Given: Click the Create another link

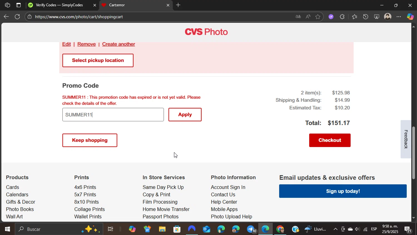Looking at the screenshot, I should pos(119,44).
